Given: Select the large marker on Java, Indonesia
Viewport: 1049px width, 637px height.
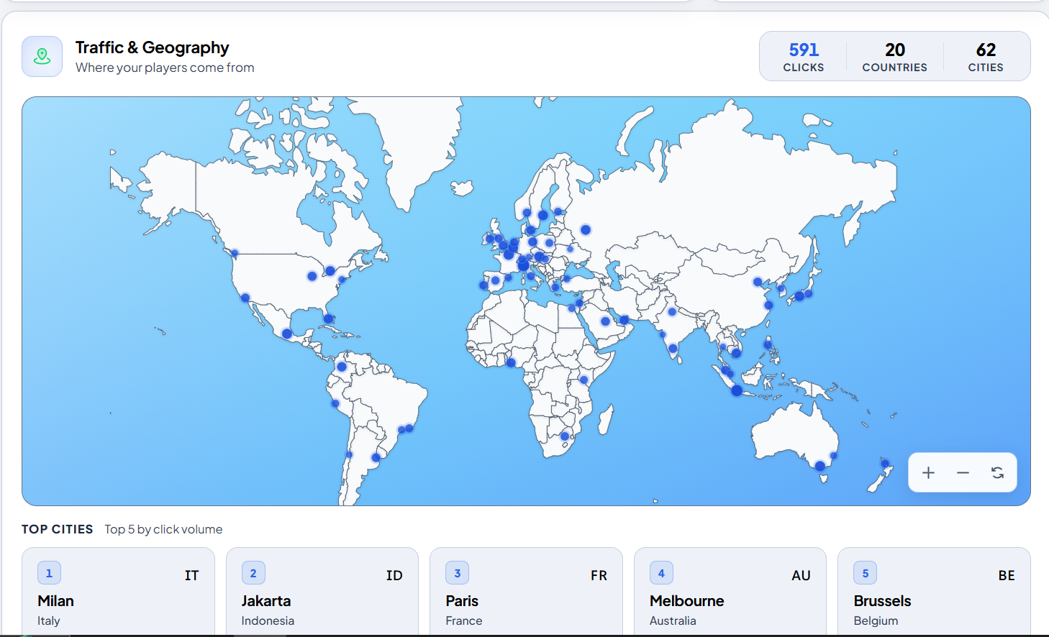Looking at the screenshot, I should coord(737,390).
